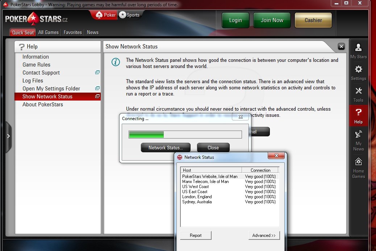Click the green connecting progress bar
Image resolution: width=376 pixels, height=251 pixels.
pos(185,135)
